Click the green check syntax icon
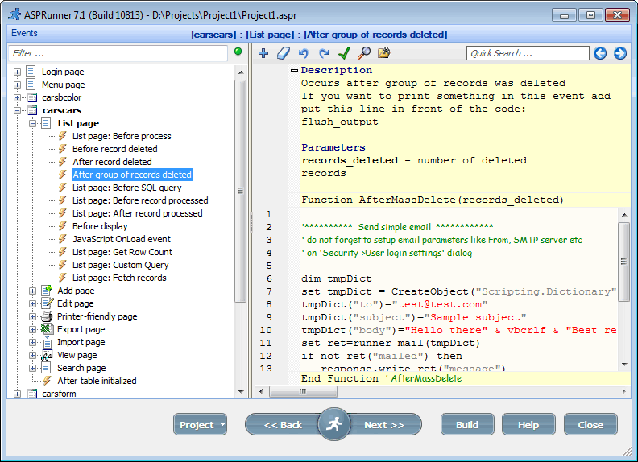The width and height of the screenshot is (638, 462). pyautogui.click(x=344, y=53)
